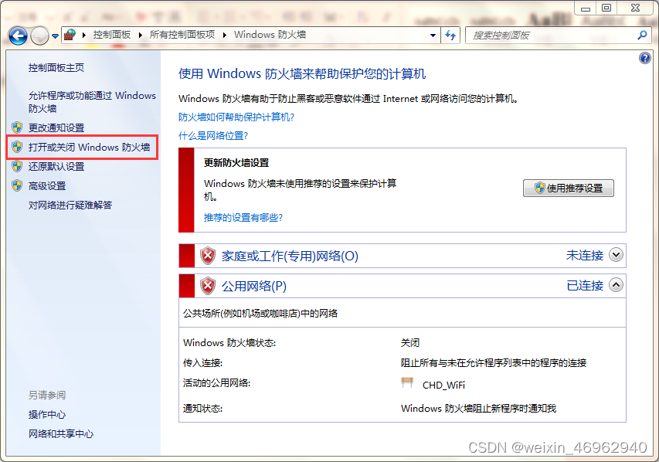Image resolution: width=659 pixels, height=462 pixels.
Task: Select the Windows 防火墙阻止新程序时通知我 value
Action: [x=479, y=408]
